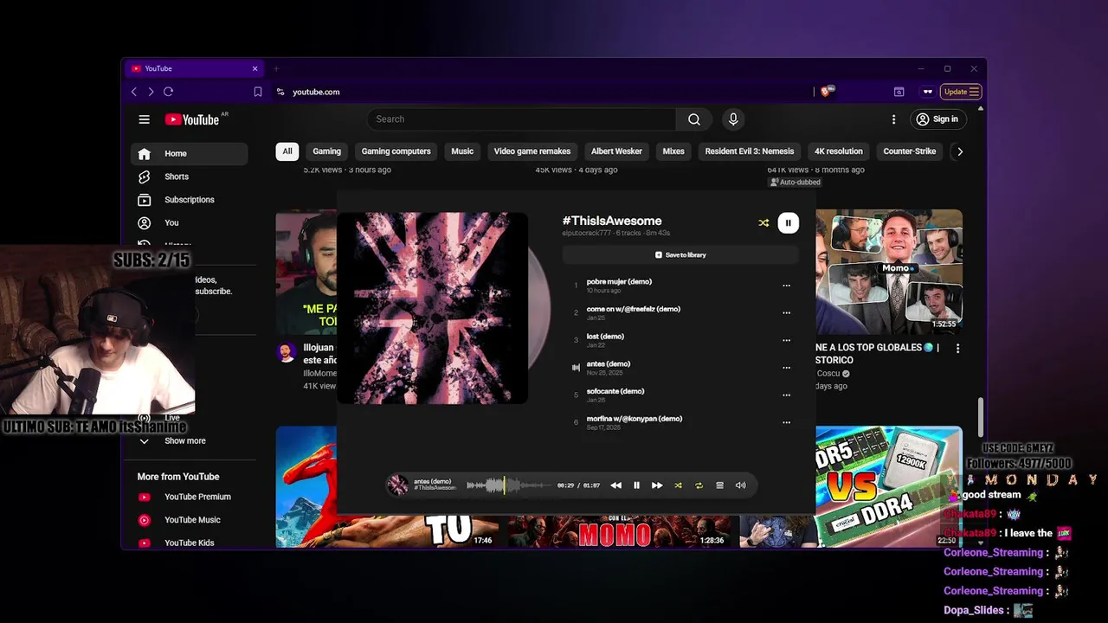Select the Resident Evil 3: Nemesis chip
This screenshot has width=1108, height=623.
click(x=749, y=151)
